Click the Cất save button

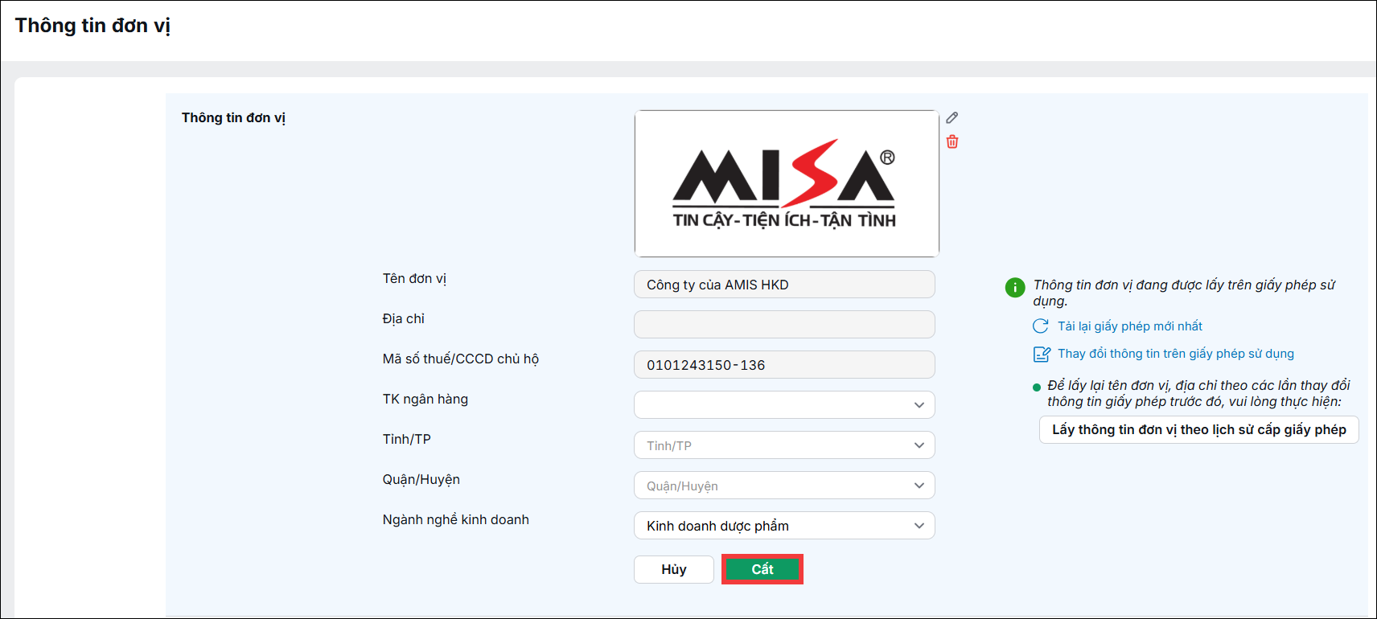point(762,569)
